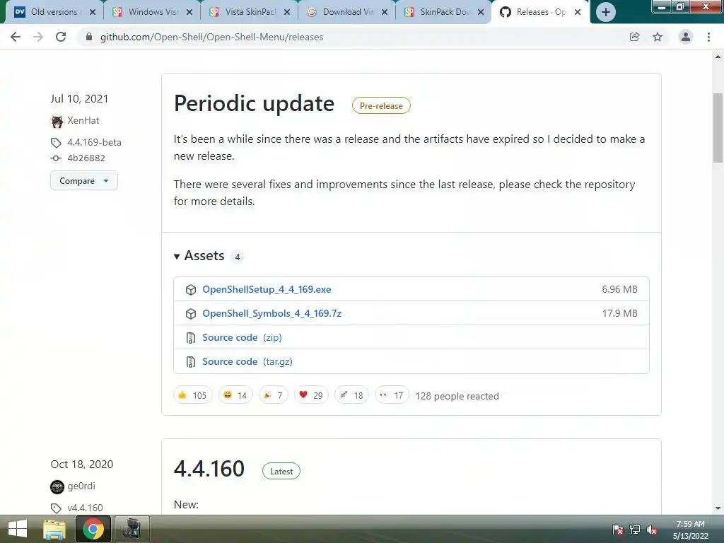Screen dimensions: 724x543
Task: Close the 'Old versions' tab
Action: [93, 12]
